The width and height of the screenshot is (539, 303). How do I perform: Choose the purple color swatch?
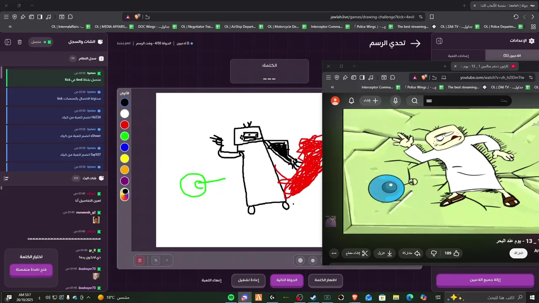click(125, 181)
